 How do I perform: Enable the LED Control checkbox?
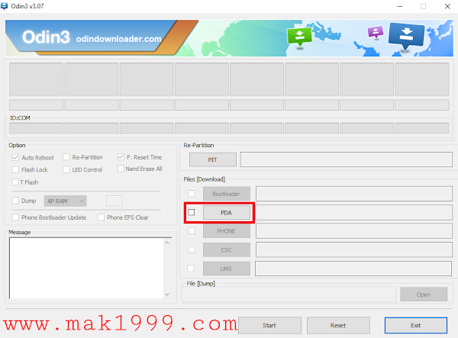[66, 169]
